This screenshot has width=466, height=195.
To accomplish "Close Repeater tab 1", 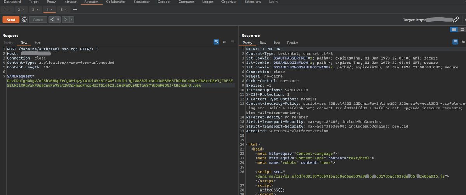I will tap(9, 9).
